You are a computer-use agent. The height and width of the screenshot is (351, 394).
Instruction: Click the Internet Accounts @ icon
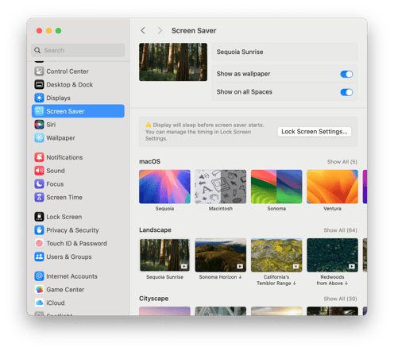39,276
